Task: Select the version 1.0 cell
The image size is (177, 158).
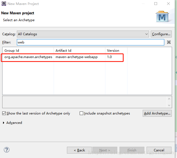Action: click(x=110, y=57)
